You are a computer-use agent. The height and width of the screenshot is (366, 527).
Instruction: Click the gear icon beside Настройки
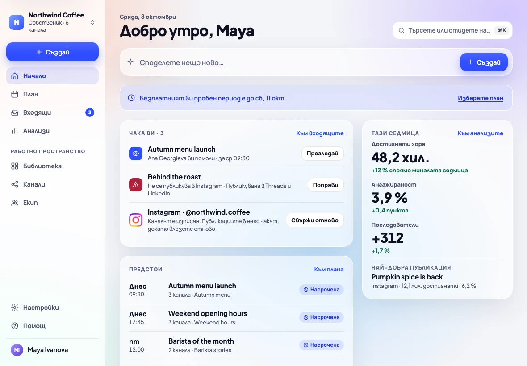[x=15, y=308]
